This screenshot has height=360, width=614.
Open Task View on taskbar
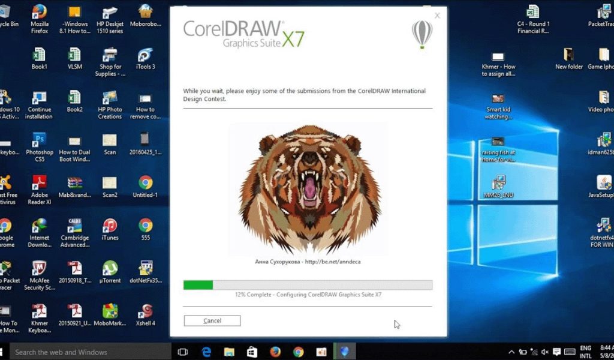point(182,352)
